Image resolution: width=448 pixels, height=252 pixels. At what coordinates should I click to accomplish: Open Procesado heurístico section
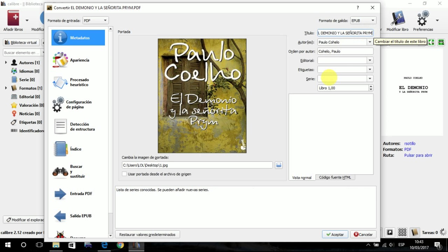click(x=78, y=82)
